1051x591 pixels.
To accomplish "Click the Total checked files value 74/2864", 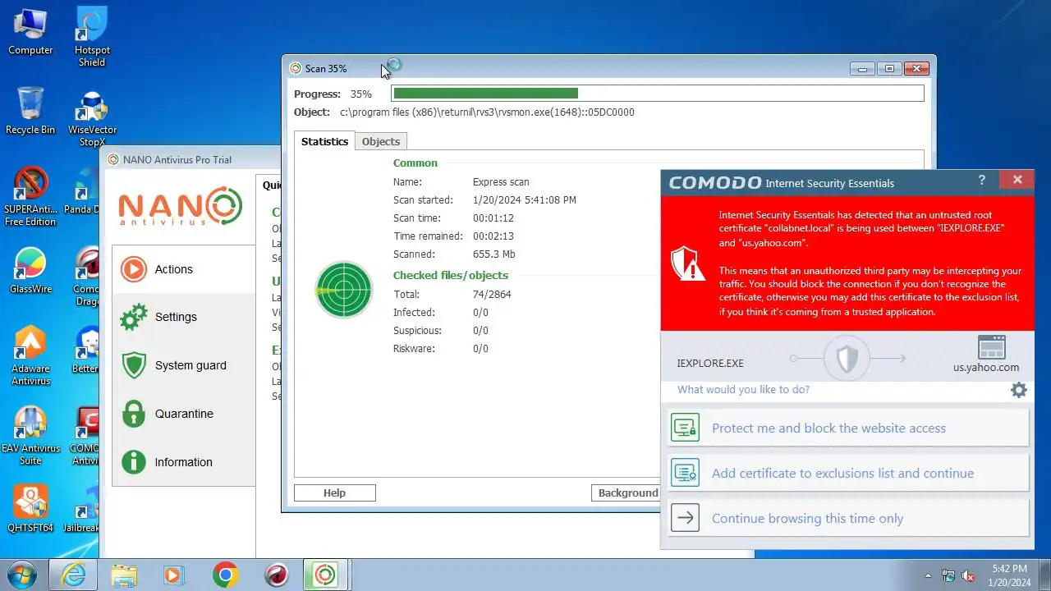I will [492, 294].
